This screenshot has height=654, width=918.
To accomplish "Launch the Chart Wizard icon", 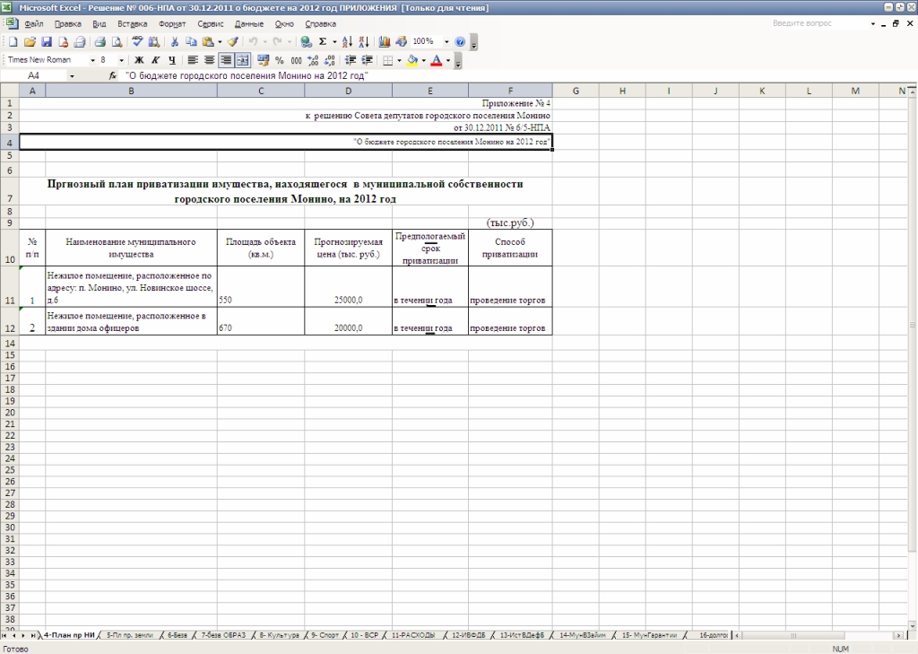I will click(385, 42).
